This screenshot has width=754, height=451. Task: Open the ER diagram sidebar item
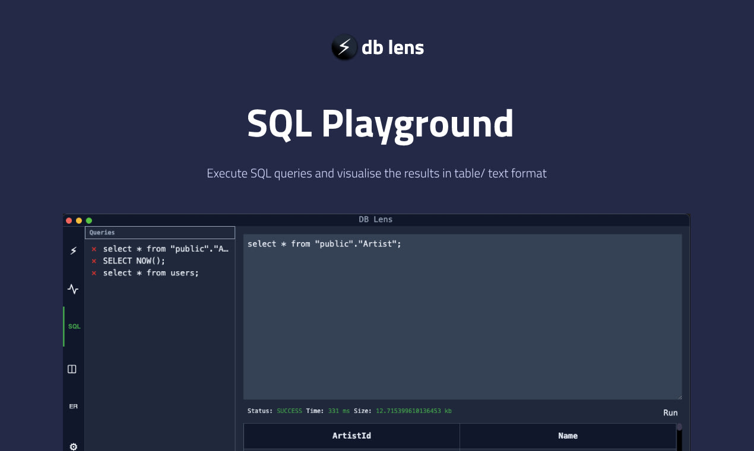pyautogui.click(x=73, y=406)
